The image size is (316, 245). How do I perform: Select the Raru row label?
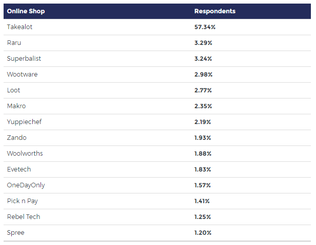tap(15, 43)
